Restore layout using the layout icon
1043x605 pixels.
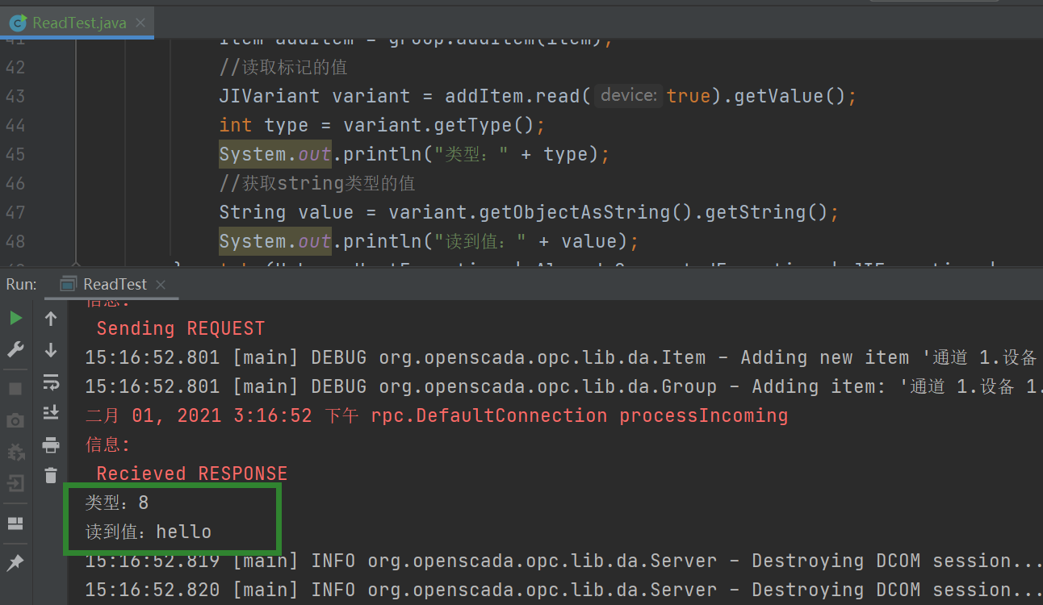(x=15, y=524)
